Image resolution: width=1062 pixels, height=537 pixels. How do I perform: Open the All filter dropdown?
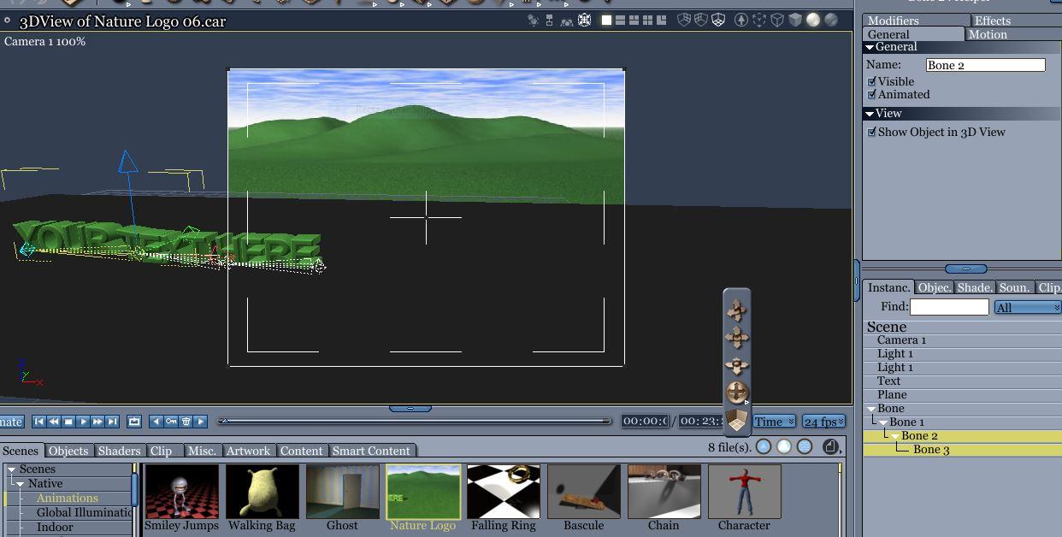point(1028,307)
